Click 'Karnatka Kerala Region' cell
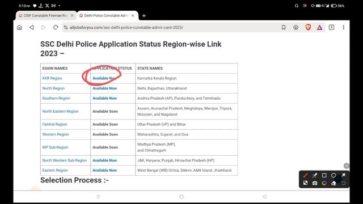The image size is (363, 204). tap(157, 78)
